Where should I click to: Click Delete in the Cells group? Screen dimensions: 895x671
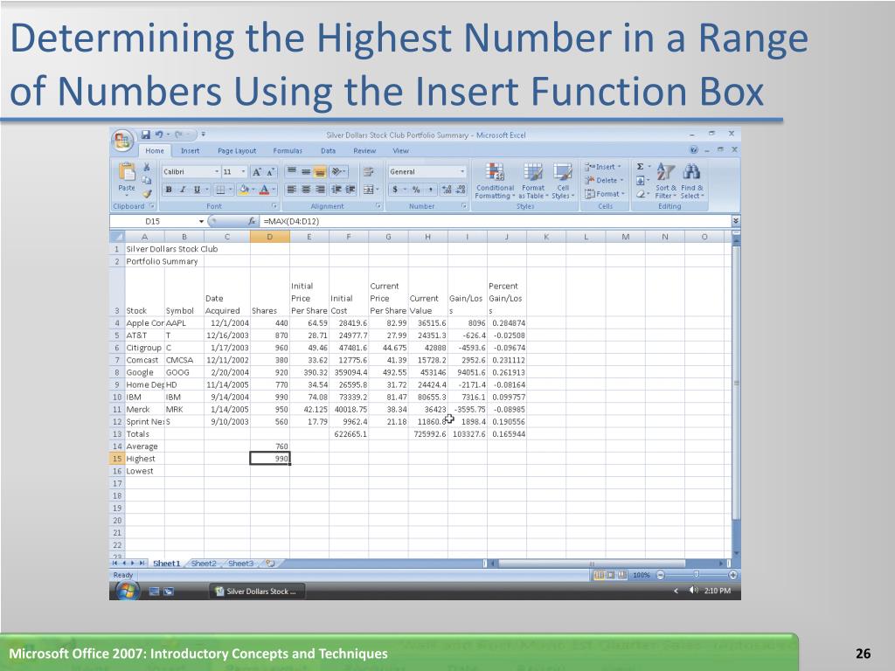(605, 180)
